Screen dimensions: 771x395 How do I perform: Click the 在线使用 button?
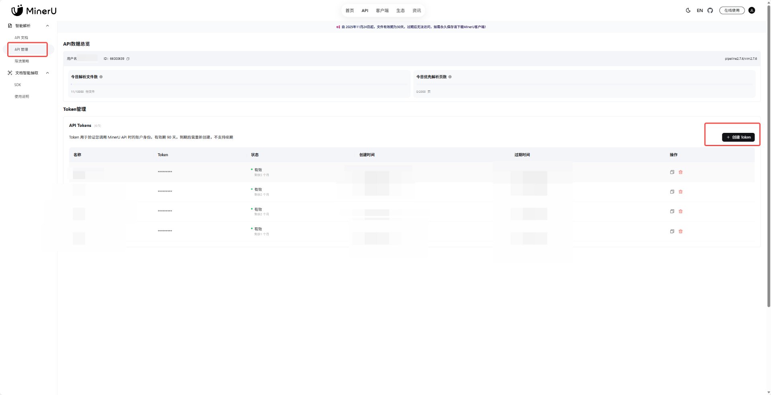[x=732, y=10]
